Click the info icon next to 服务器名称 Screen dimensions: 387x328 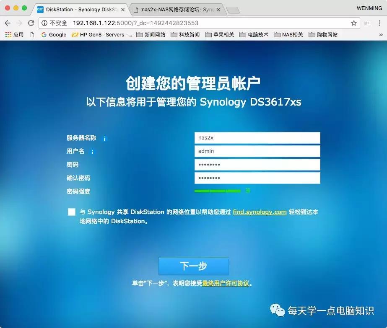coord(104,139)
